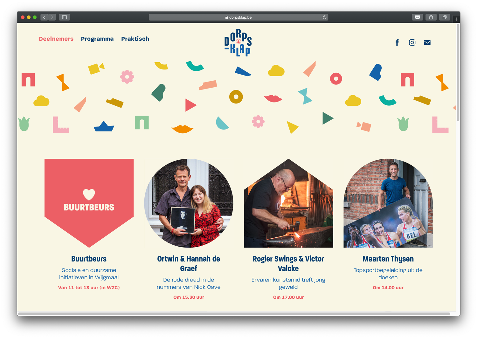Click the Safari share icon

pos(431,17)
